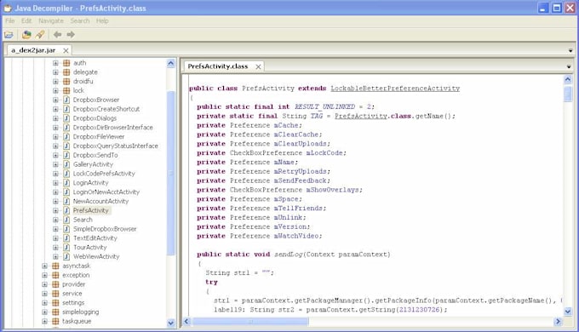
Task: Click the Java Decompiler title bar icon
Action: point(8,8)
